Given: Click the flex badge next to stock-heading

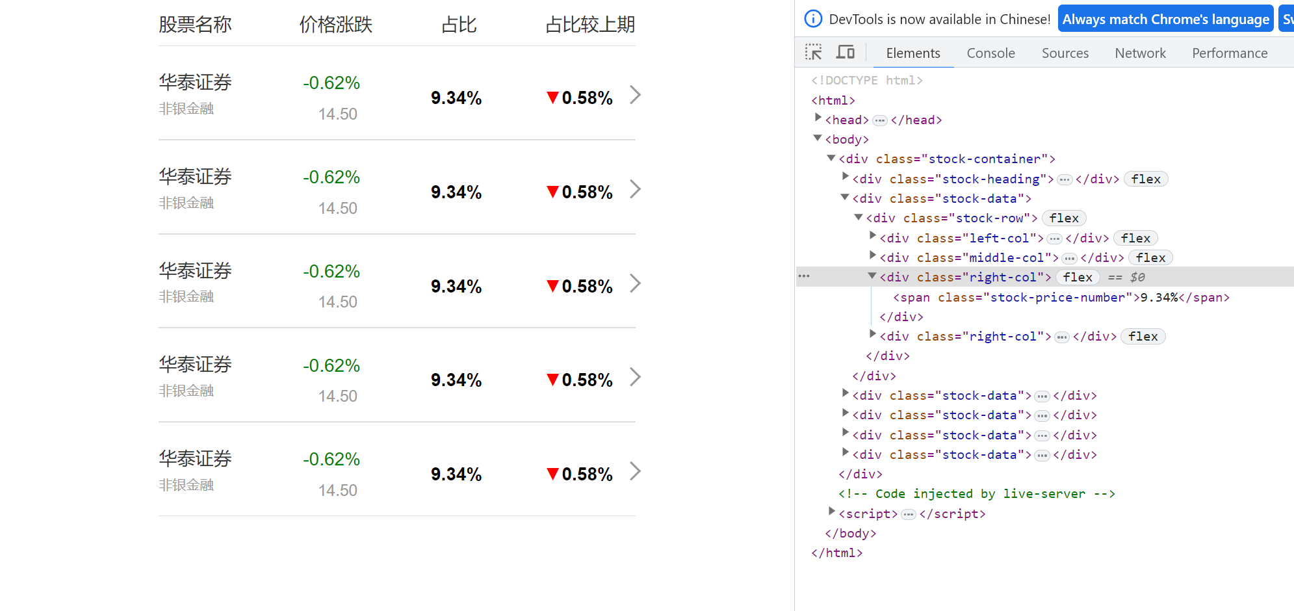Looking at the screenshot, I should pyautogui.click(x=1146, y=179).
